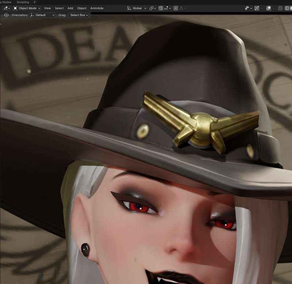Click the "Orientation:" label
292x284 pixels.
(20, 15)
